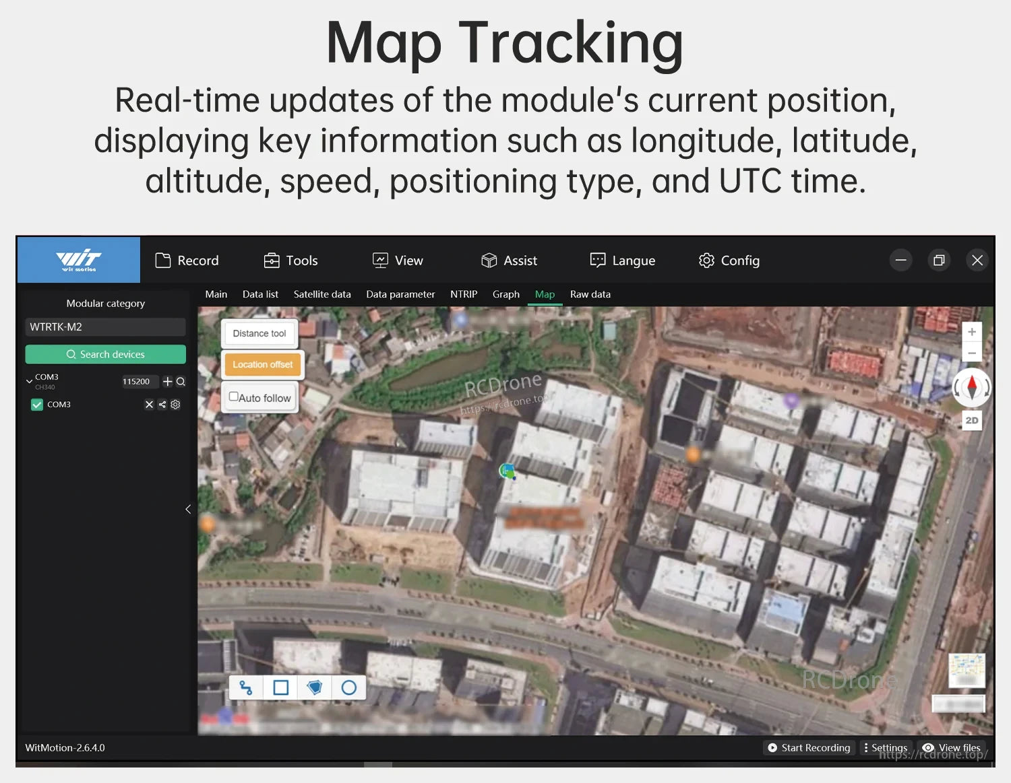Go to the NTRIP tab
The width and height of the screenshot is (1011, 783).
pos(464,294)
